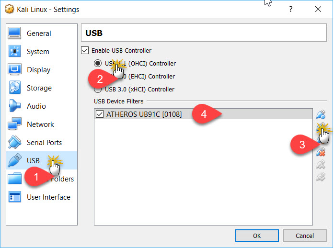Move the USB filter up
Viewport: 334px width, 248px height.
point(321,165)
